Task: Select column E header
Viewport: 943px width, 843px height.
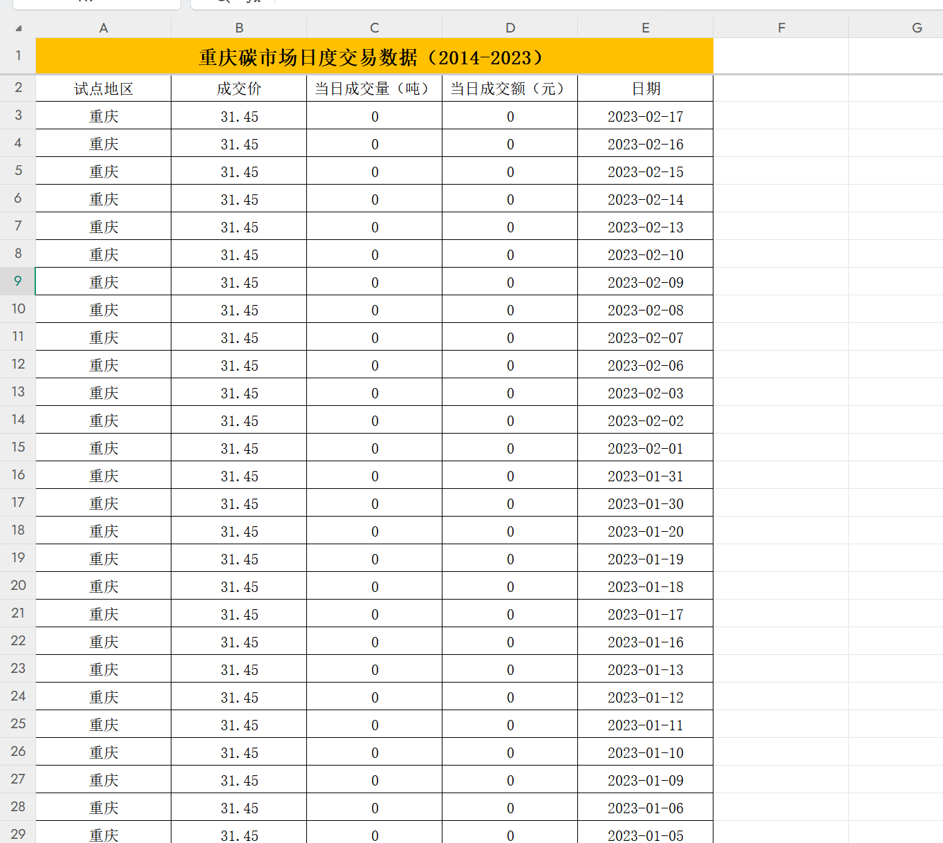Action: [646, 28]
